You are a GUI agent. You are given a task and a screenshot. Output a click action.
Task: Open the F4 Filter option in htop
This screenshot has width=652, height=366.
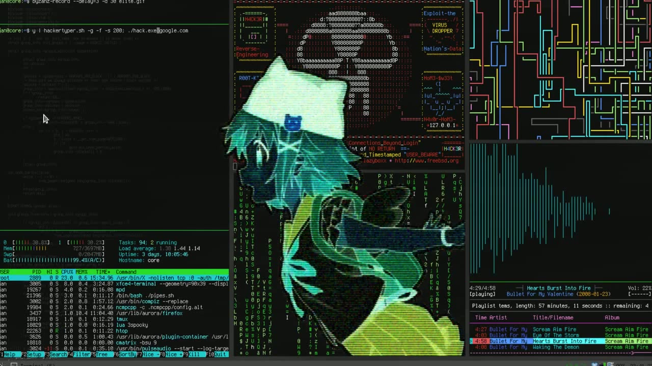click(x=83, y=354)
